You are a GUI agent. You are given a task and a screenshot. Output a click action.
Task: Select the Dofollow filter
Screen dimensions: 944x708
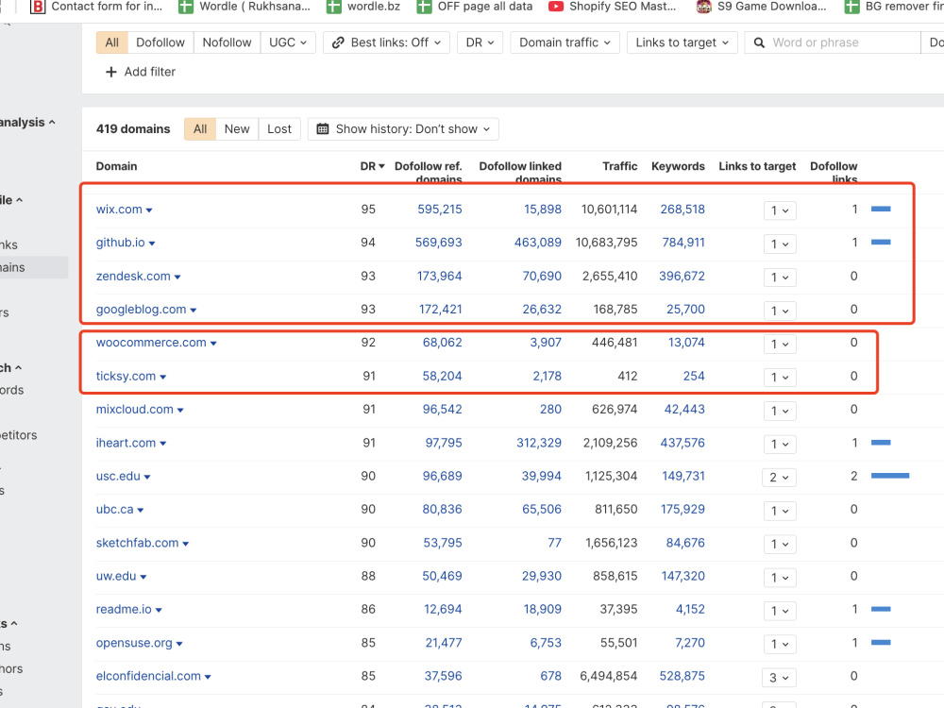(160, 42)
